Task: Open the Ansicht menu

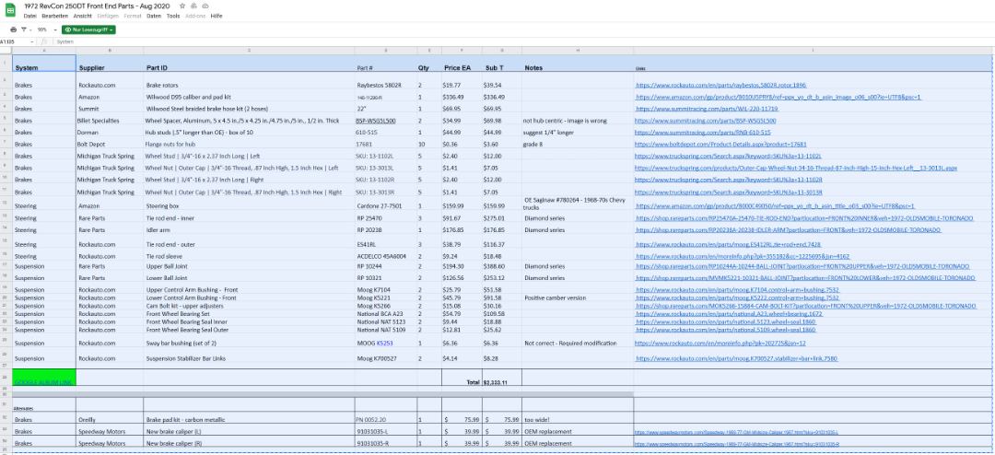Action: [x=83, y=16]
